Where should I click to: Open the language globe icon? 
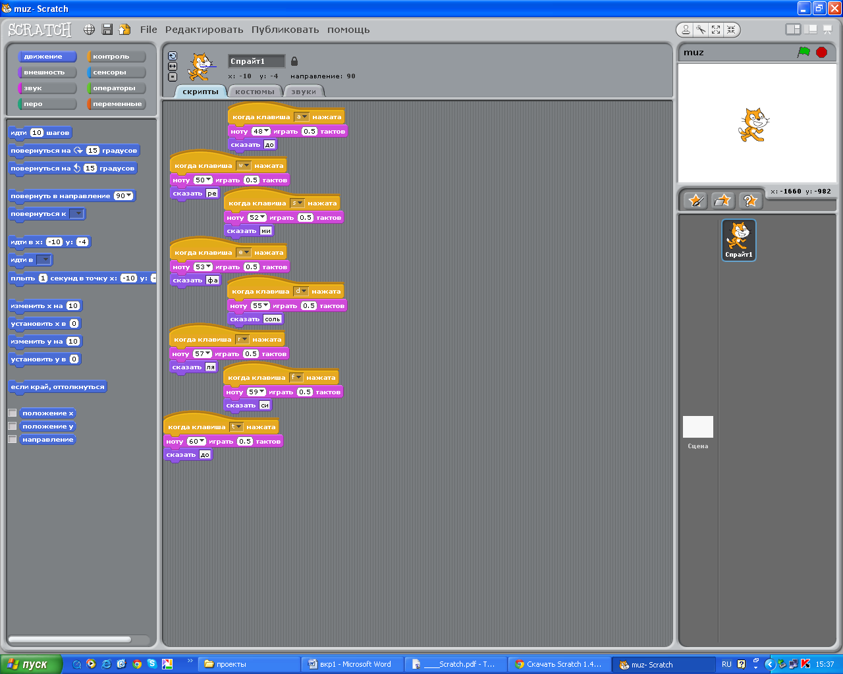tap(90, 30)
